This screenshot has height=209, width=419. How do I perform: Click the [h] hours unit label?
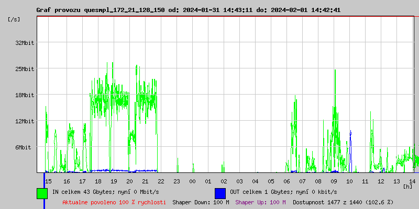pyautogui.click(x=407, y=187)
